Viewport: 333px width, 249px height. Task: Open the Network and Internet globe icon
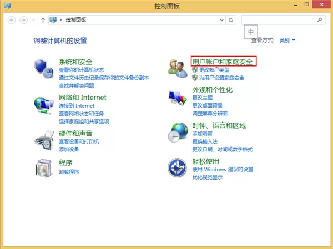(44, 106)
